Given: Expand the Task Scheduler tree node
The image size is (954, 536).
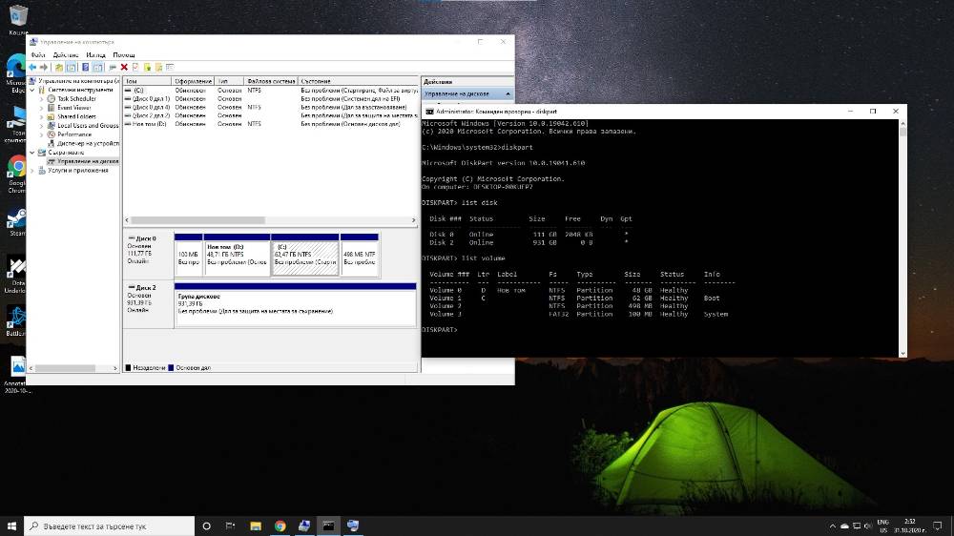Looking at the screenshot, I should coord(41,99).
